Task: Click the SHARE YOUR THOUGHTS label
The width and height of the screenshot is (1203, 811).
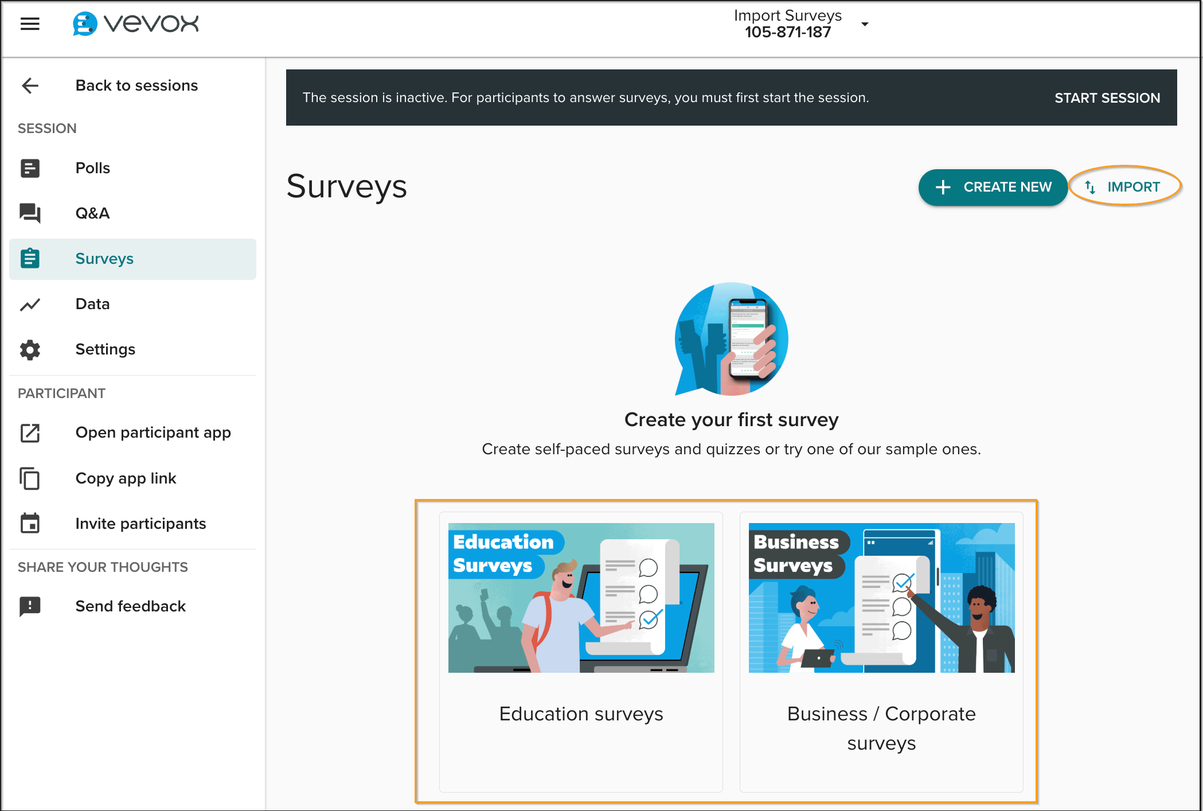Action: 103,567
